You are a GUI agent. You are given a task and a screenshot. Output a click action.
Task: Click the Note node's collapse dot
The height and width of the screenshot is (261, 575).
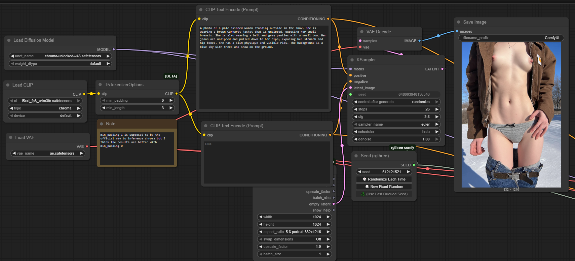(102, 124)
